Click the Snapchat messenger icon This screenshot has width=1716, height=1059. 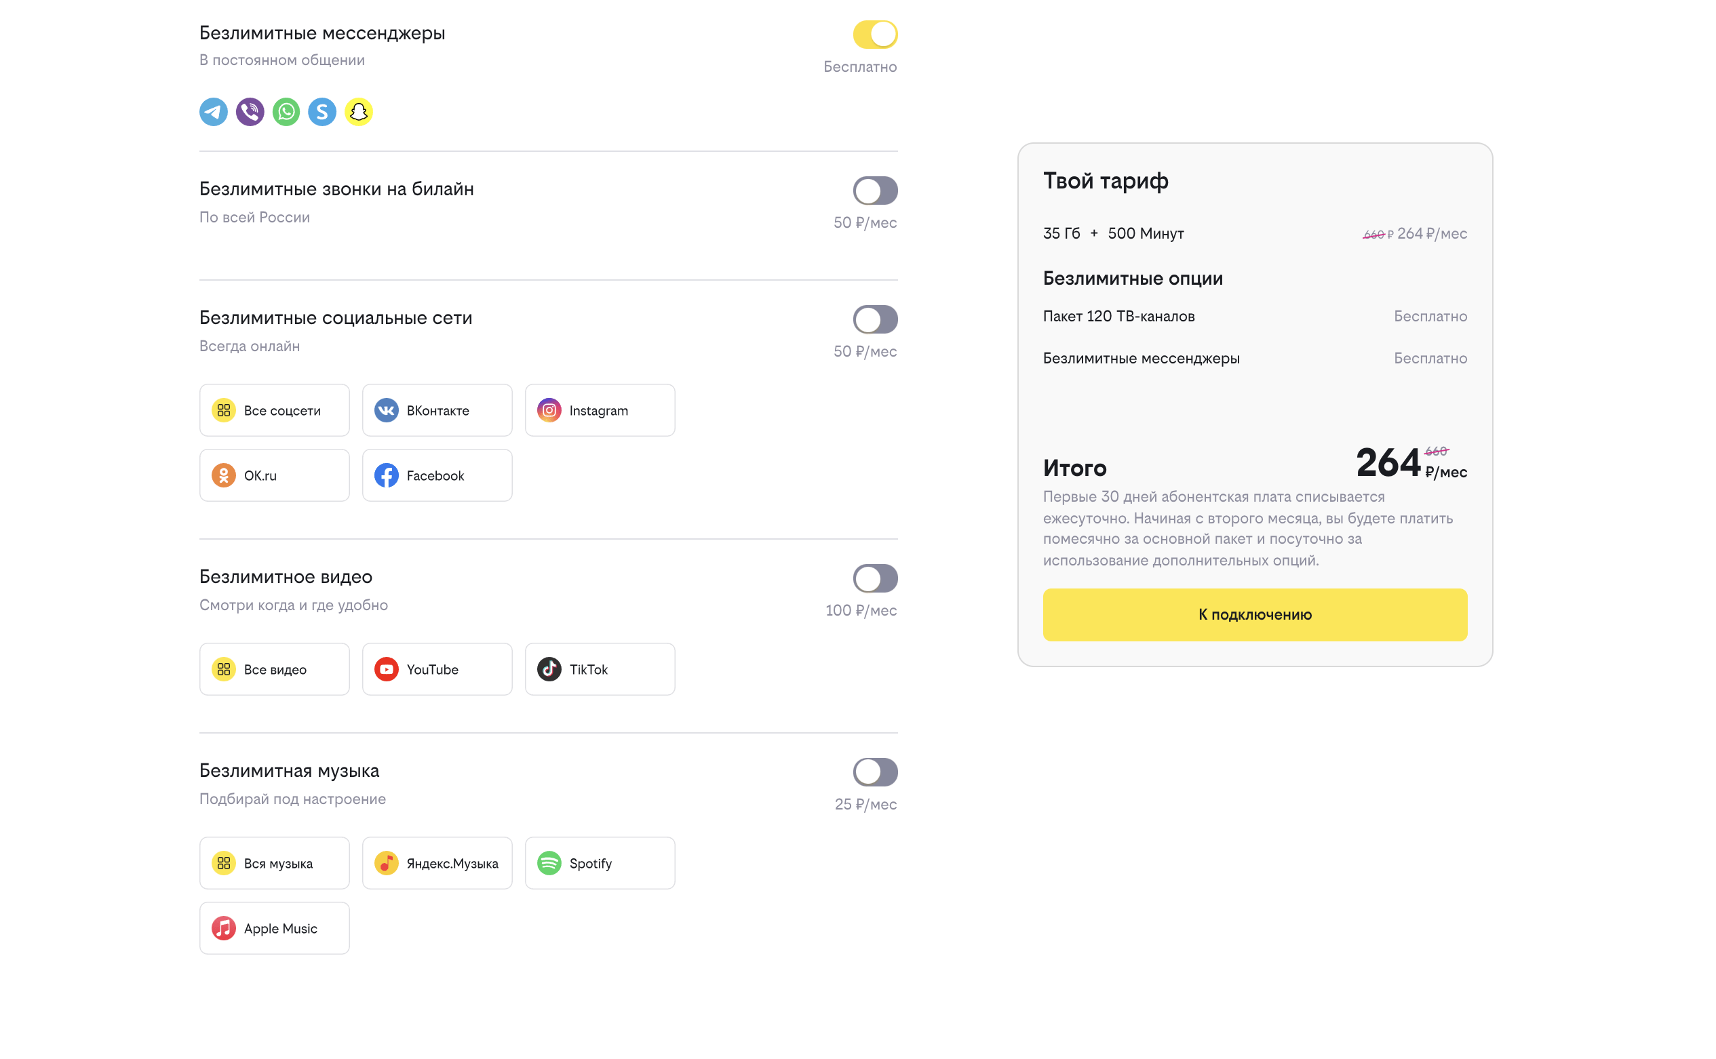pos(359,112)
